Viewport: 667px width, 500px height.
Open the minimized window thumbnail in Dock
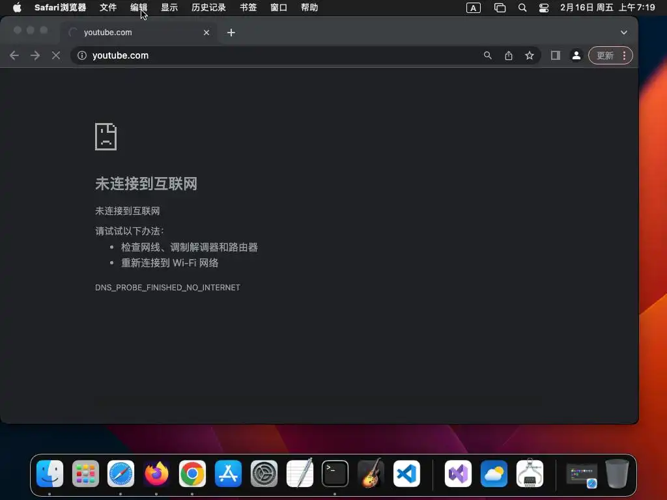(581, 475)
